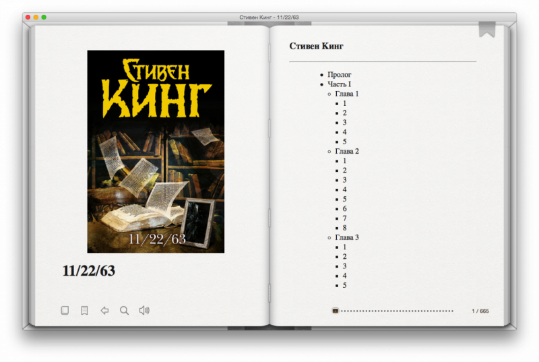Image resolution: width=539 pixels, height=362 pixels.
Task: Open section 2 under Глава 3
Action: click(344, 257)
